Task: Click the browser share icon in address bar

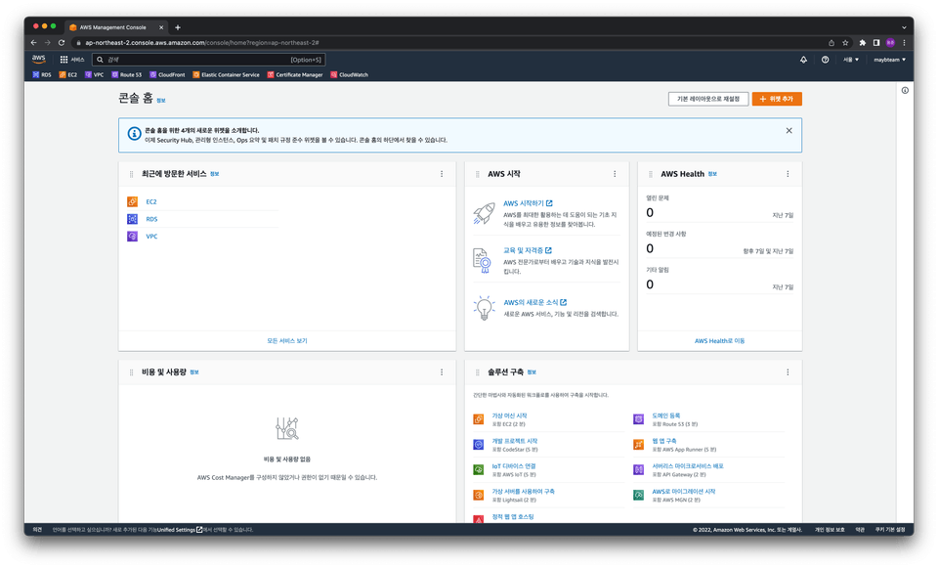Action: (831, 42)
